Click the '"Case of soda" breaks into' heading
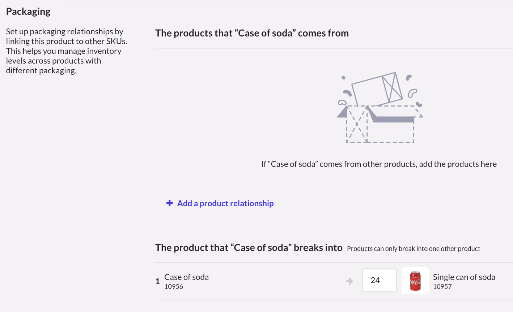513x312 pixels. pyautogui.click(x=249, y=248)
